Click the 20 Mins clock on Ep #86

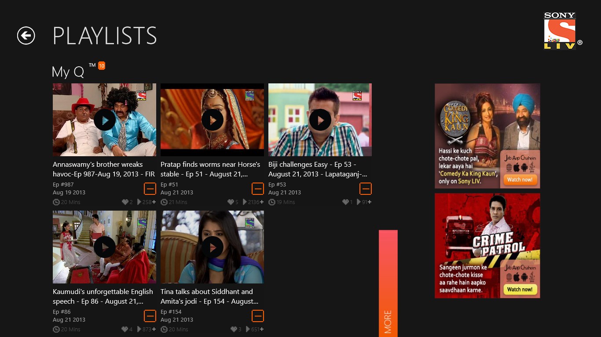coord(56,330)
